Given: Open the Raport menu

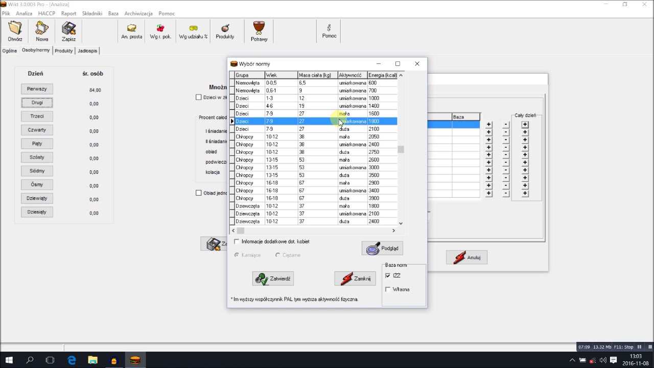Looking at the screenshot, I should pyautogui.click(x=68, y=13).
